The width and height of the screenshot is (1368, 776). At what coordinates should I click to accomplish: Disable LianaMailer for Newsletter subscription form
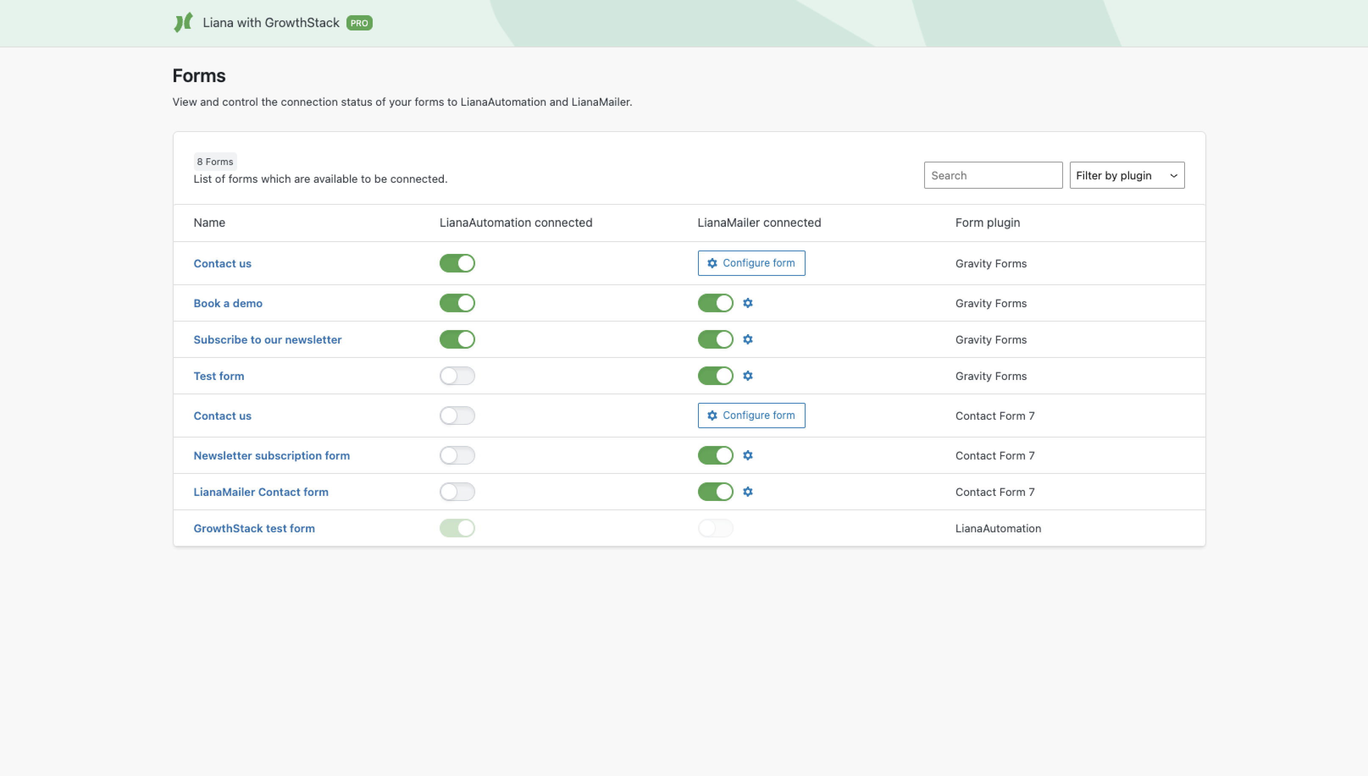point(715,455)
